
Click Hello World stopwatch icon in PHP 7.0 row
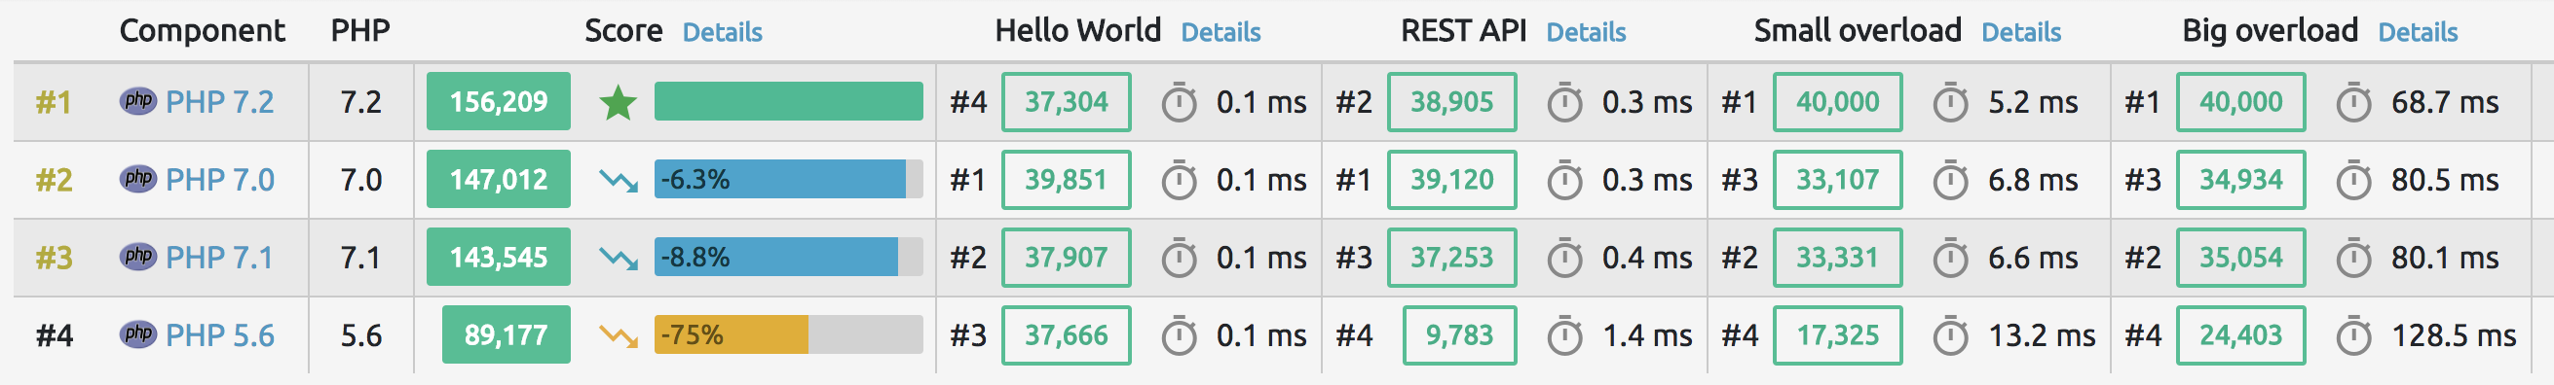pos(1179,180)
